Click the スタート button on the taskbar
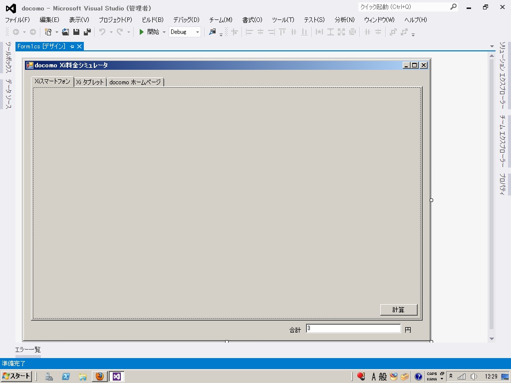Screen dimensions: 511x383 [16, 376]
